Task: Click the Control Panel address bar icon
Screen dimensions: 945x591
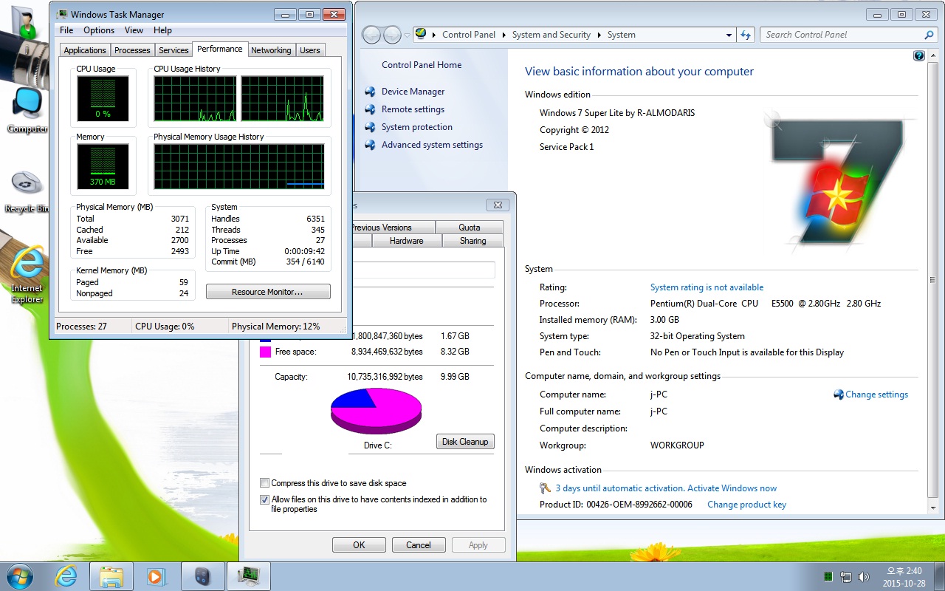Action: click(421, 34)
